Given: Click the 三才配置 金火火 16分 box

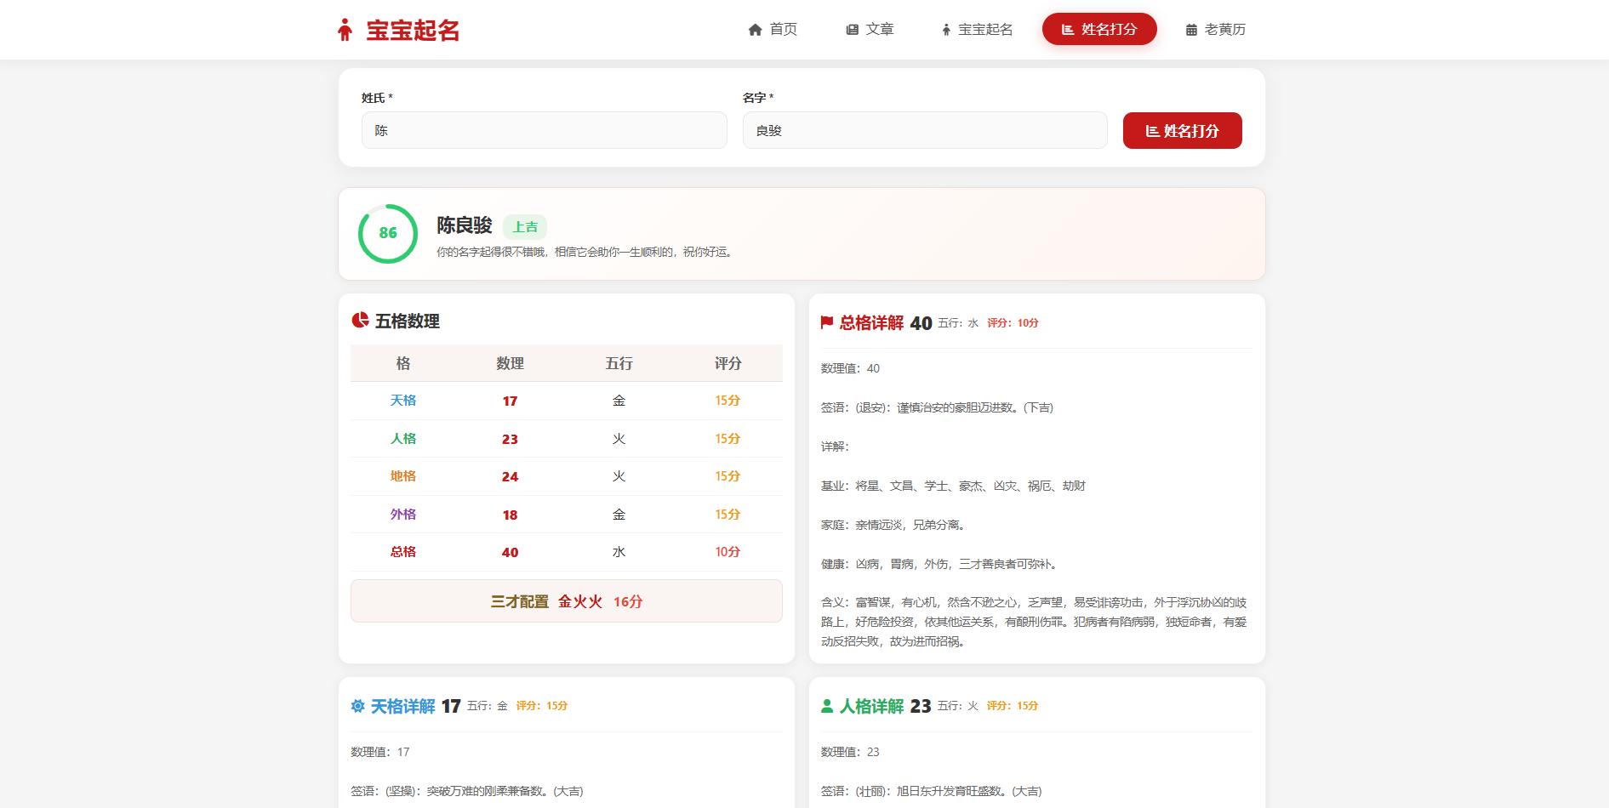Looking at the screenshot, I should click(567, 601).
